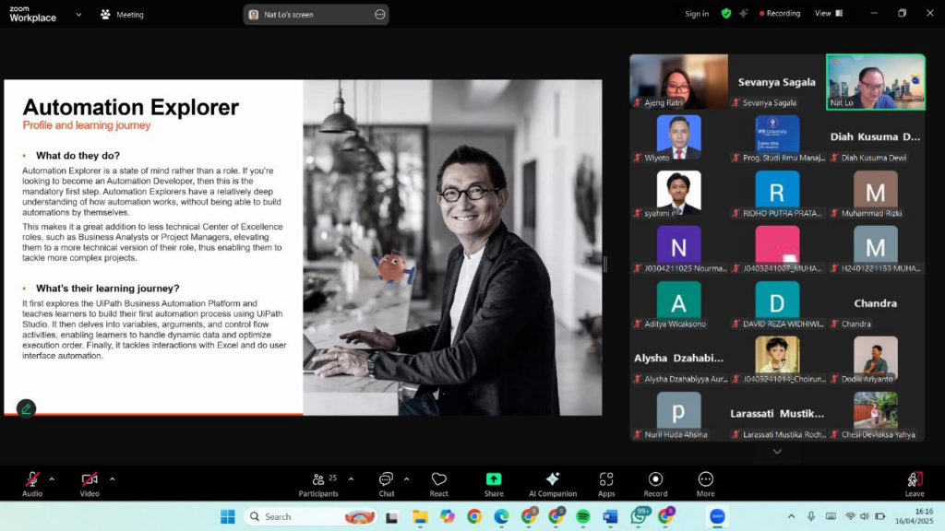Select Sevanya Sagala participant tile
The width and height of the screenshot is (945, 531).
point(777,82)
